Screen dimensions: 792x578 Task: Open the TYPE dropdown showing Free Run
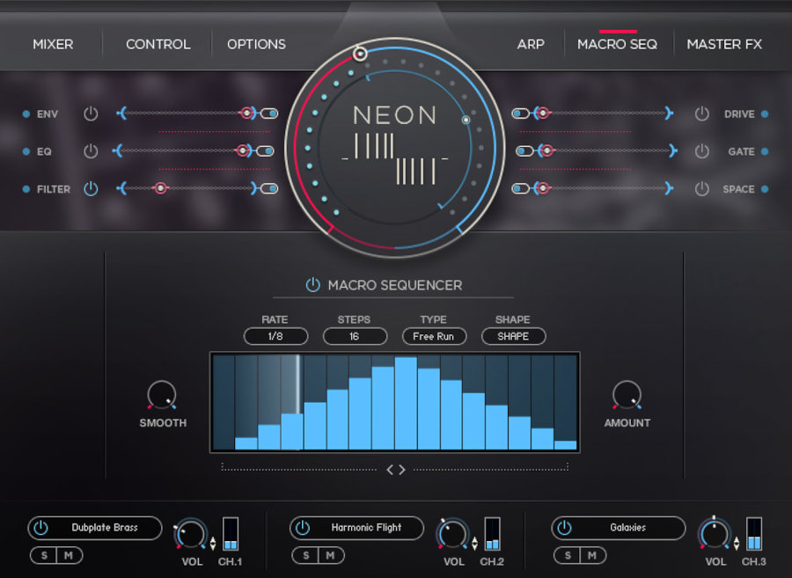point(433,336)
